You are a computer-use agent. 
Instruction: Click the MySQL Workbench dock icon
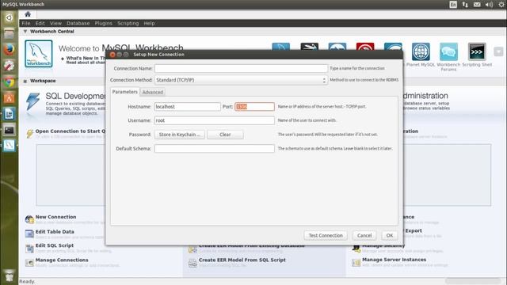point(9,146)
